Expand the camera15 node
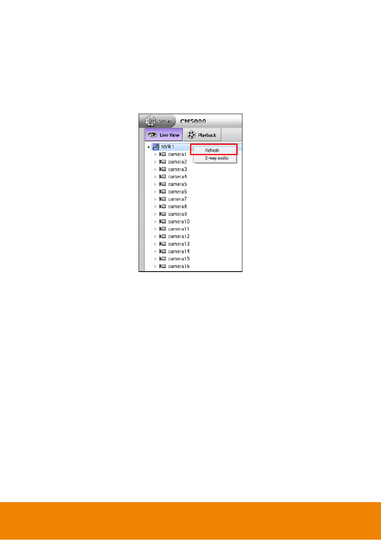This screenshot has height=540, width=381. click(x=155, y=259)
